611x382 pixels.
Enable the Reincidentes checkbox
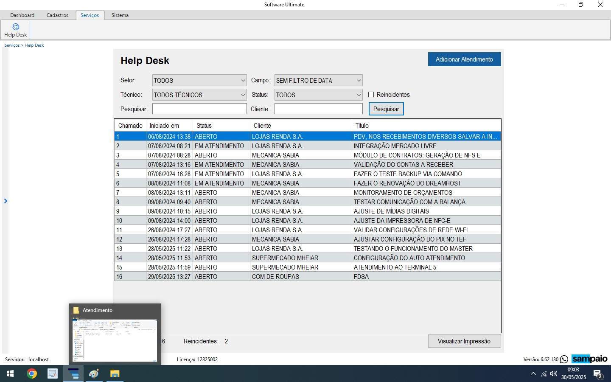pyautogui.click(x=371, y=95)
